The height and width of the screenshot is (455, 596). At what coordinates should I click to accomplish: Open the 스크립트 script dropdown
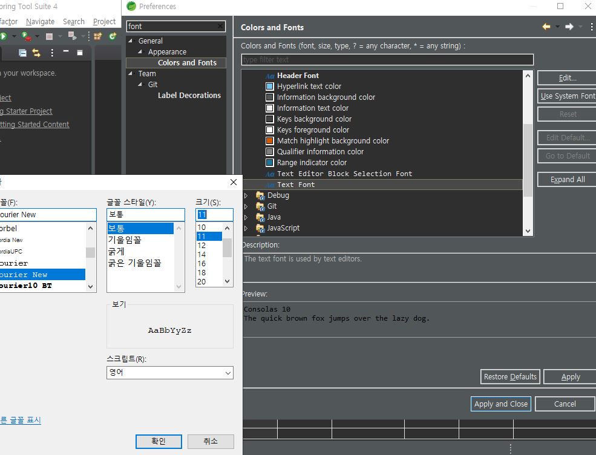(x=169, y=373)
